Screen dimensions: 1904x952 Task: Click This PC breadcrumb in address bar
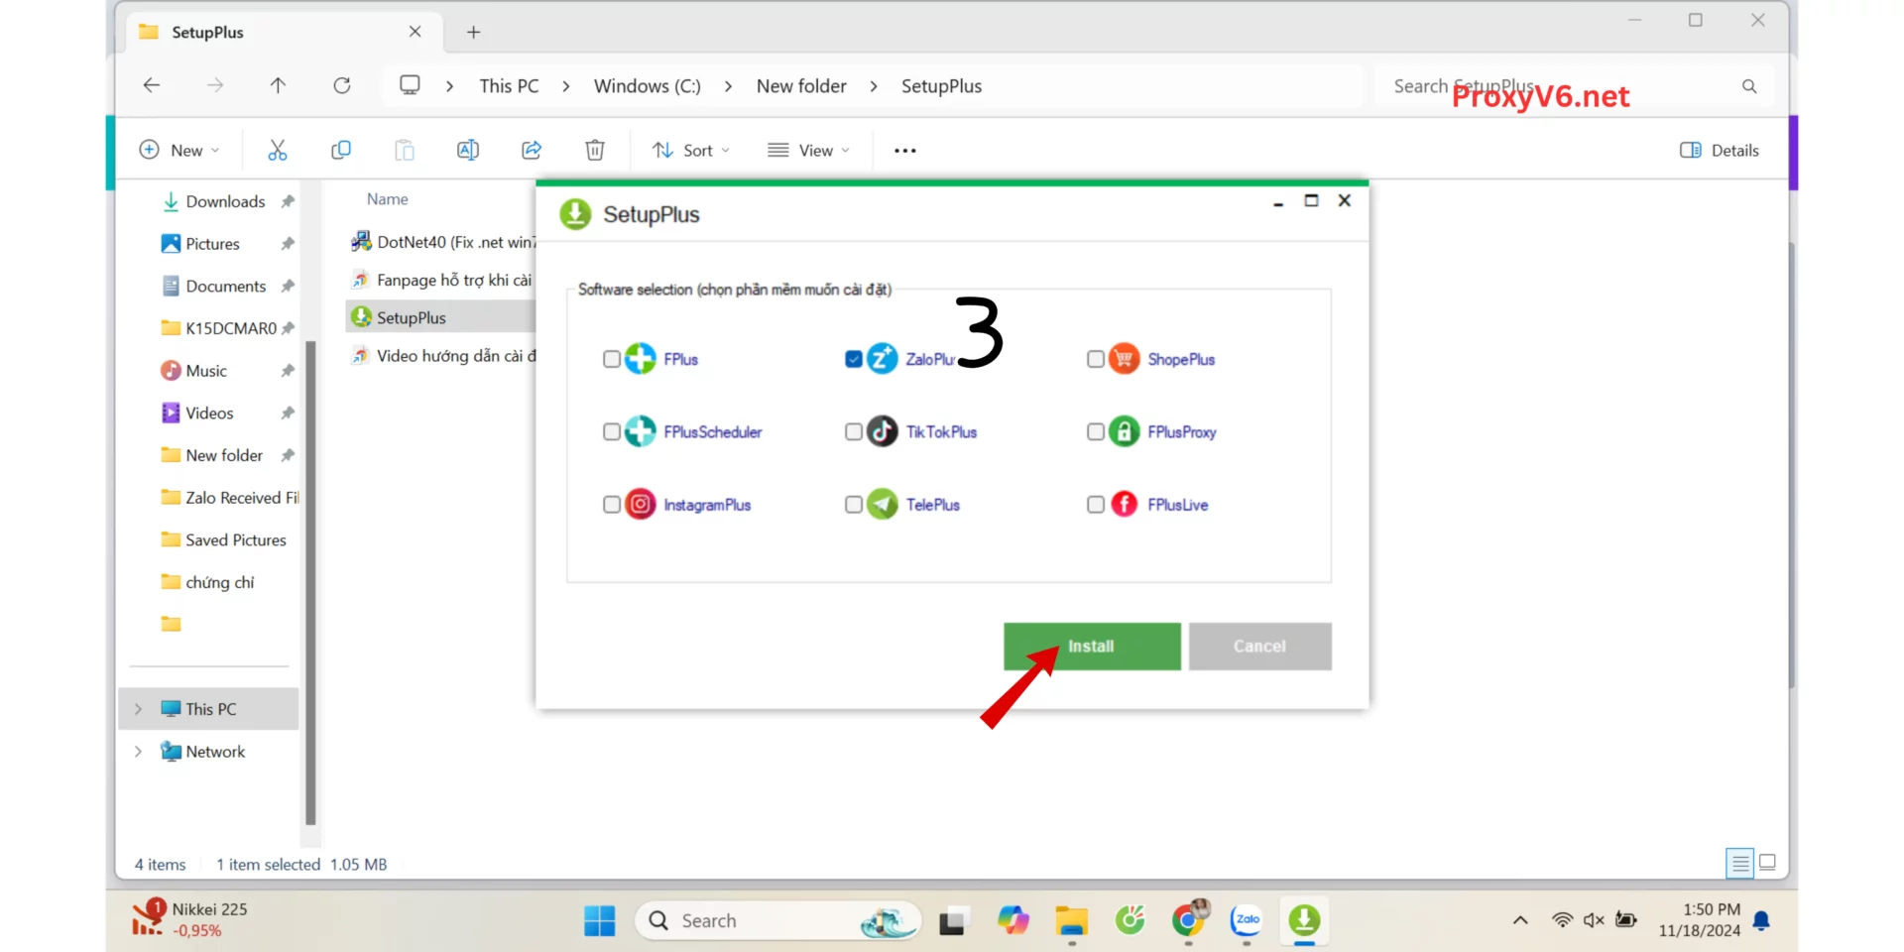510,86
